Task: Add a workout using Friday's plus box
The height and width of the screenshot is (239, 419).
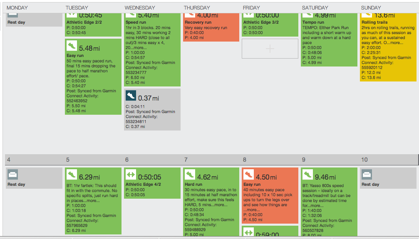Action: click(270, 49)
